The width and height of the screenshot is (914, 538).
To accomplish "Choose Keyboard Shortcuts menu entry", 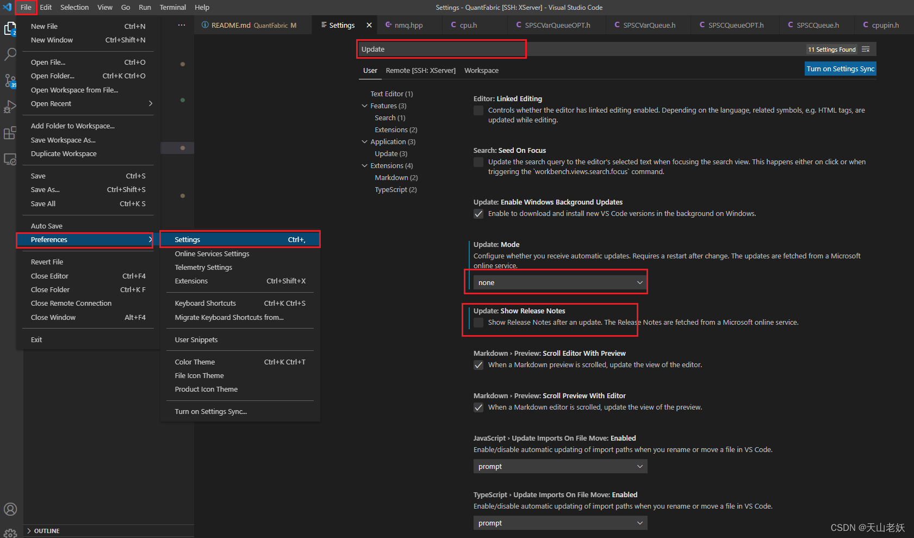I will [240, 303].
